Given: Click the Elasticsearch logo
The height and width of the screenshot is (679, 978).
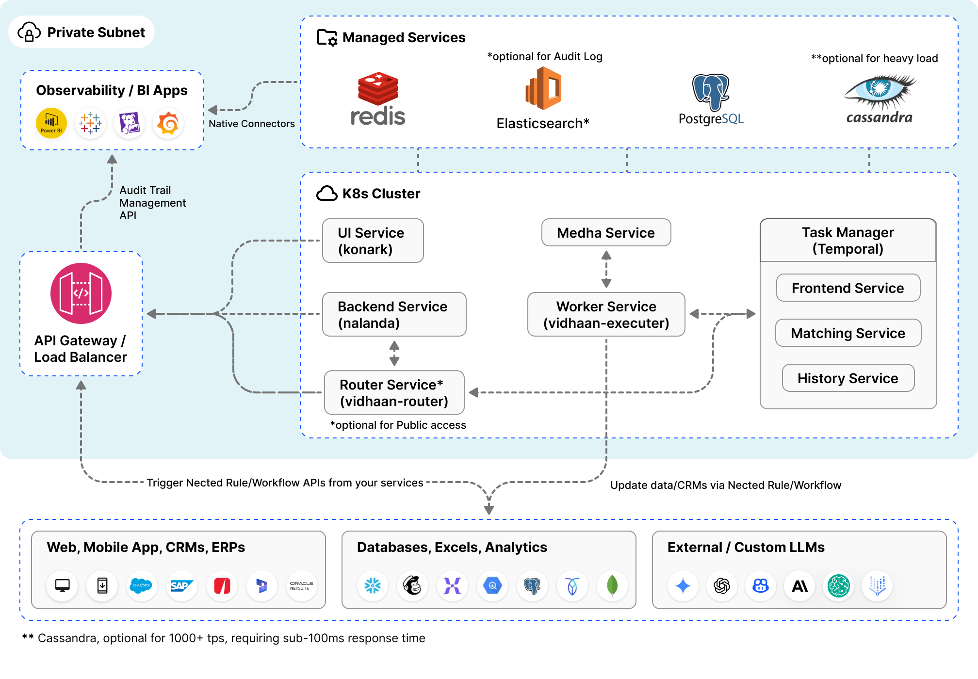Looking at the screenshot, I should [543, 88].
